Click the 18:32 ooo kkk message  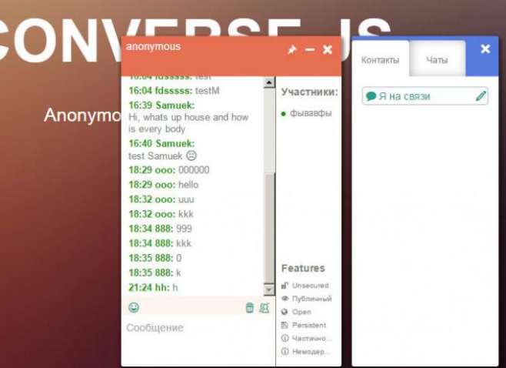pos(161,214)
